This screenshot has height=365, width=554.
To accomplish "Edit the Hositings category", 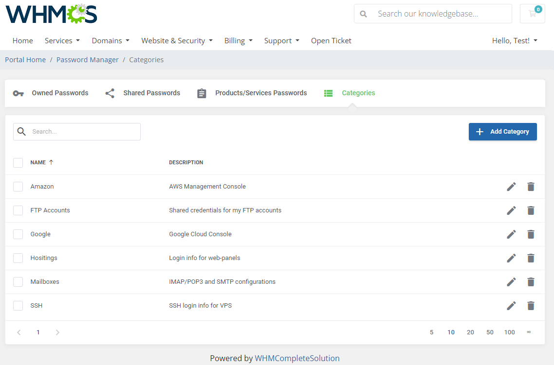I will tap(511, 258).
